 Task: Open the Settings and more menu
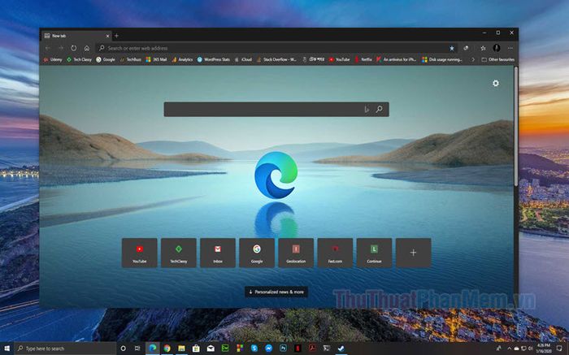pyautogui.click(x=509, y=48)
